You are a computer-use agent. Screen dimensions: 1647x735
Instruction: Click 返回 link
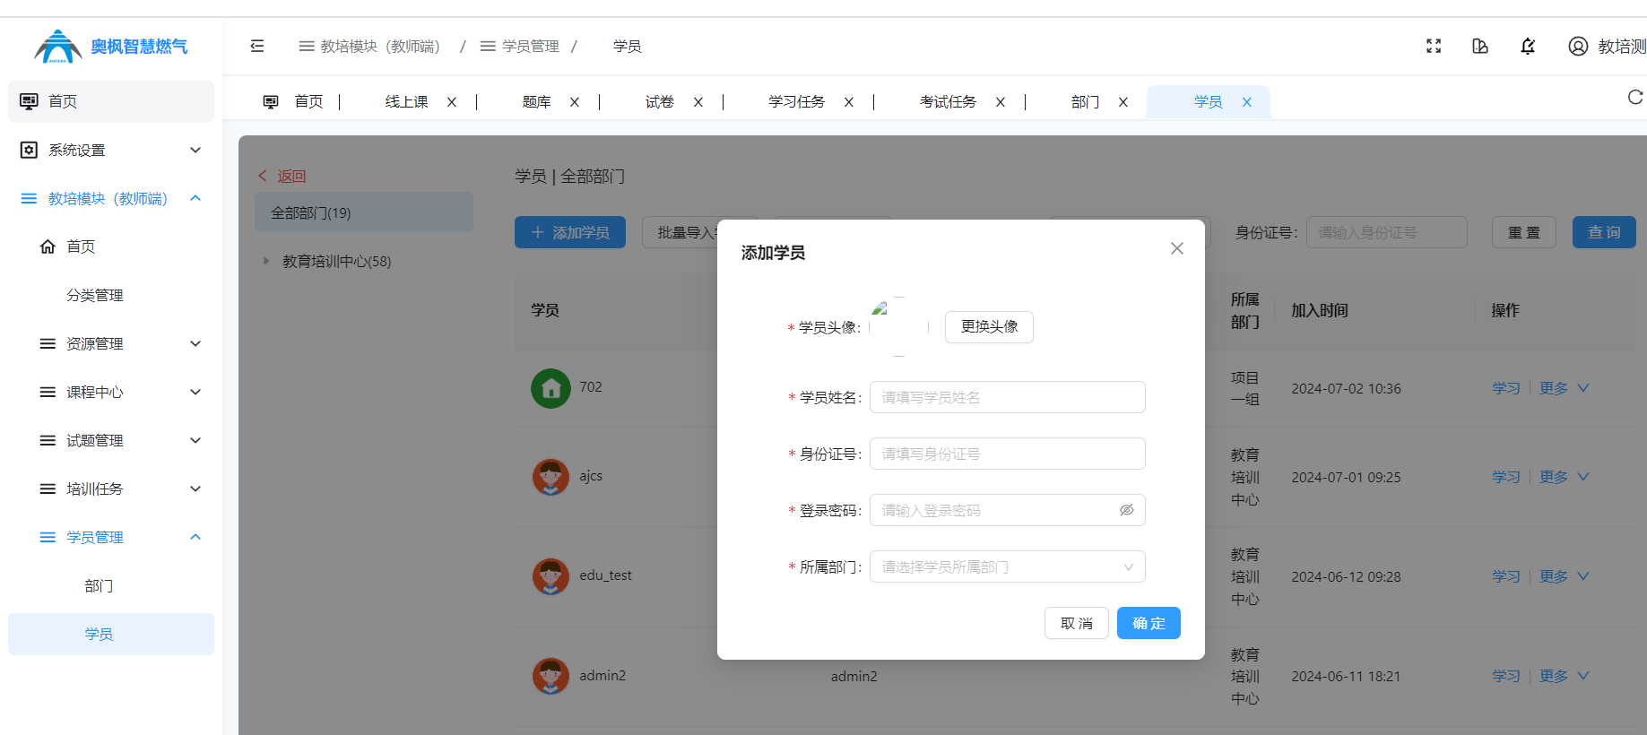point(282,177)
